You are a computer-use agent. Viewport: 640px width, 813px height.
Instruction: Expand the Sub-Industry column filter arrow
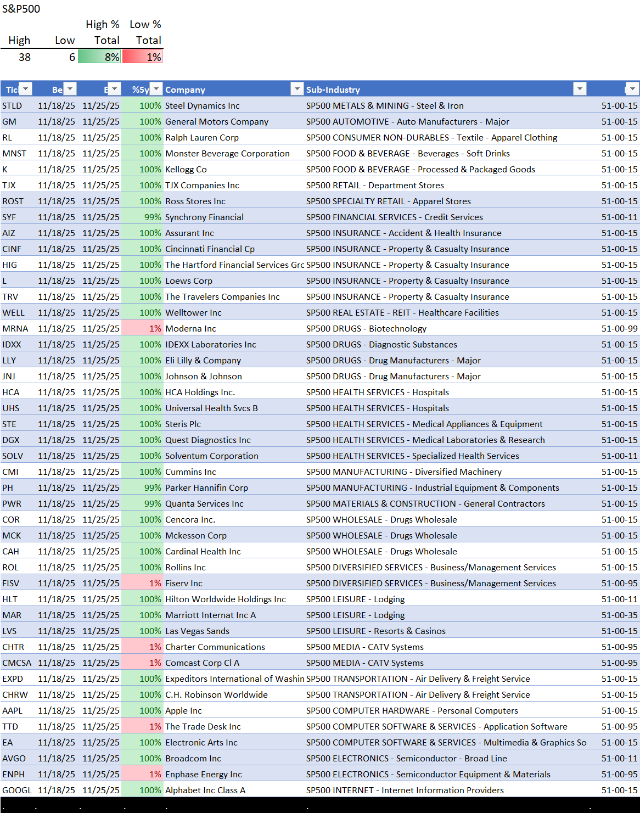[580, 89]
